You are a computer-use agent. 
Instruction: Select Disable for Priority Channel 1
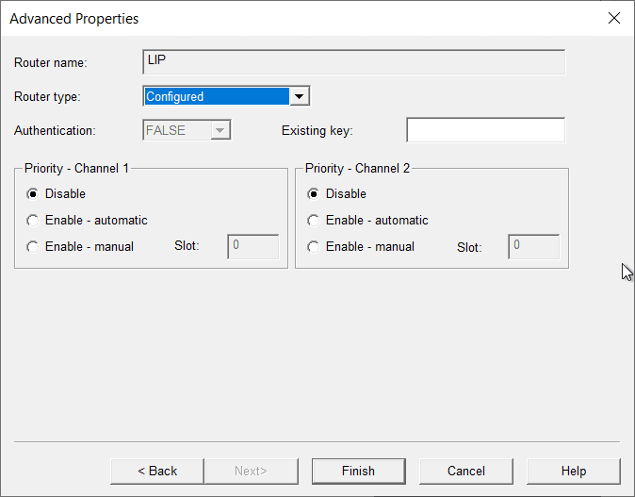click(x=34, y=194)
